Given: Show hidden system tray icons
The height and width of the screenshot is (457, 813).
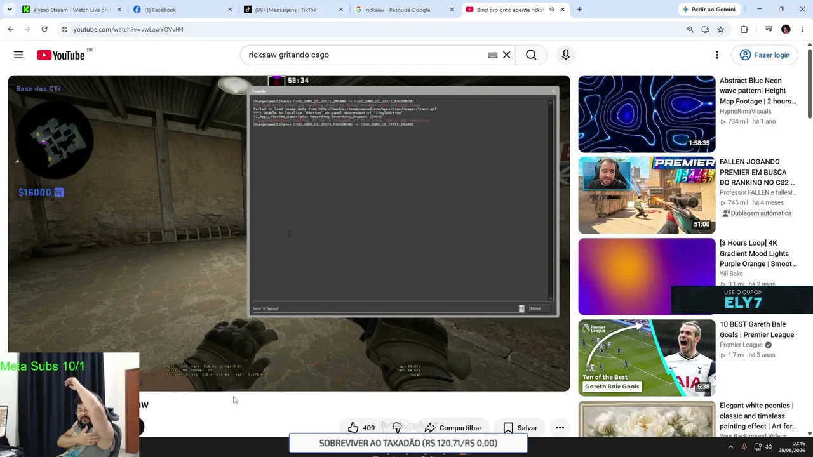Looking at the screenshot, I should click(x=730, y=447).
